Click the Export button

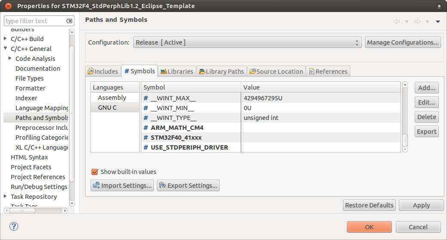click(x=426, y=132)
